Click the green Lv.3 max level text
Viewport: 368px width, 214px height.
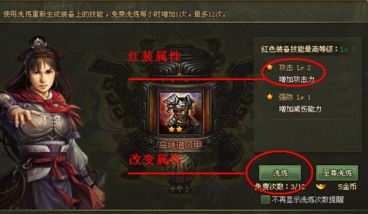(348, 49)
